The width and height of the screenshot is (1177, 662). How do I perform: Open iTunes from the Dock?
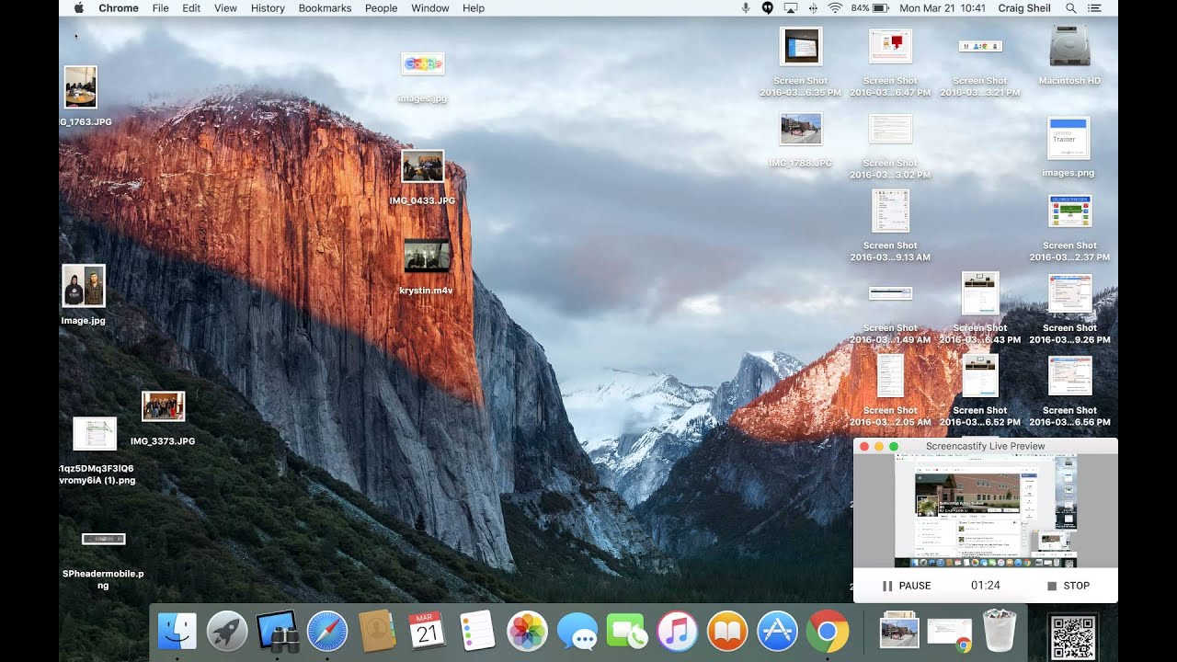[678, 632]
